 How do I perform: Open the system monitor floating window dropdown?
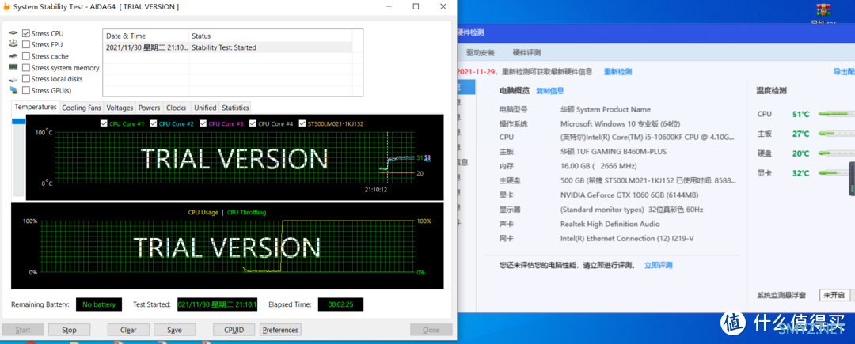[x=834, y=295]
